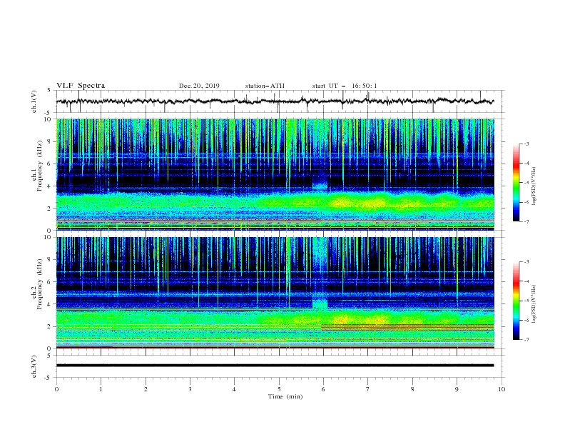Click the "ch.1(V)" axis label

pyautogui.click(x=34, y=101)
